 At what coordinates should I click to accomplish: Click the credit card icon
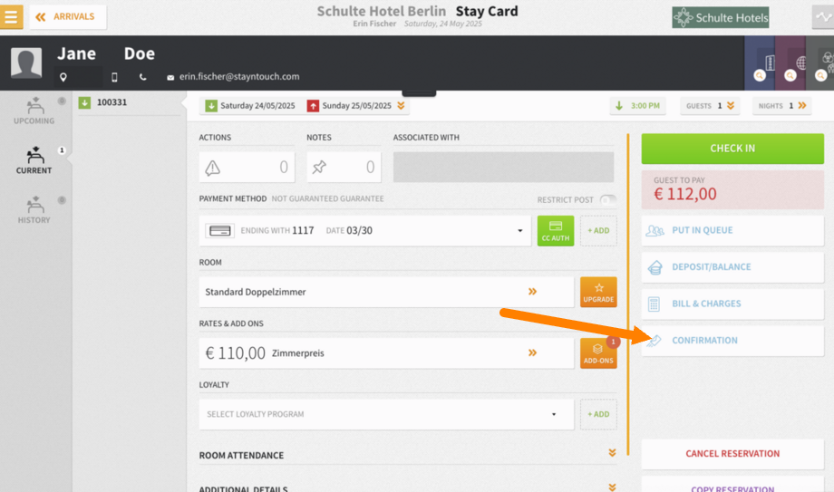[219, 230]
